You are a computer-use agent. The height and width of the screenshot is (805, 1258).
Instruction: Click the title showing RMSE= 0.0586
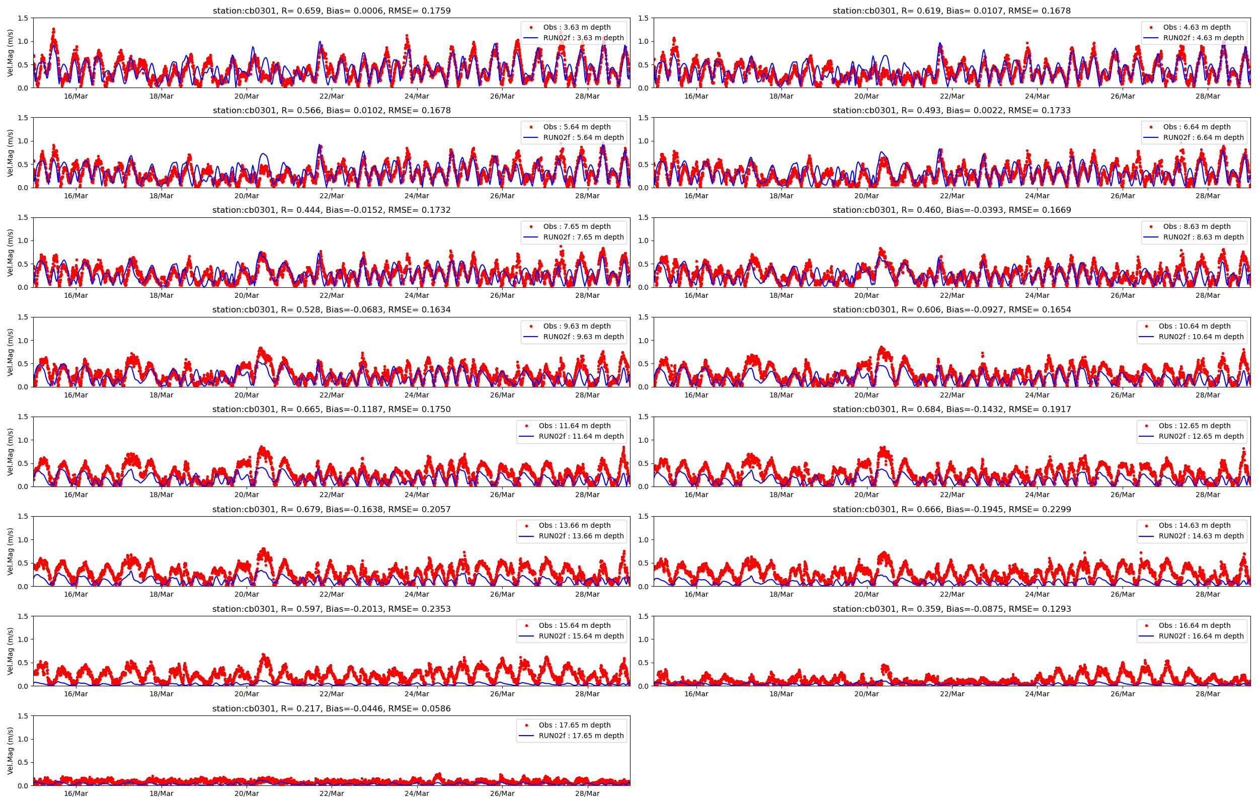tap(331, 709)
